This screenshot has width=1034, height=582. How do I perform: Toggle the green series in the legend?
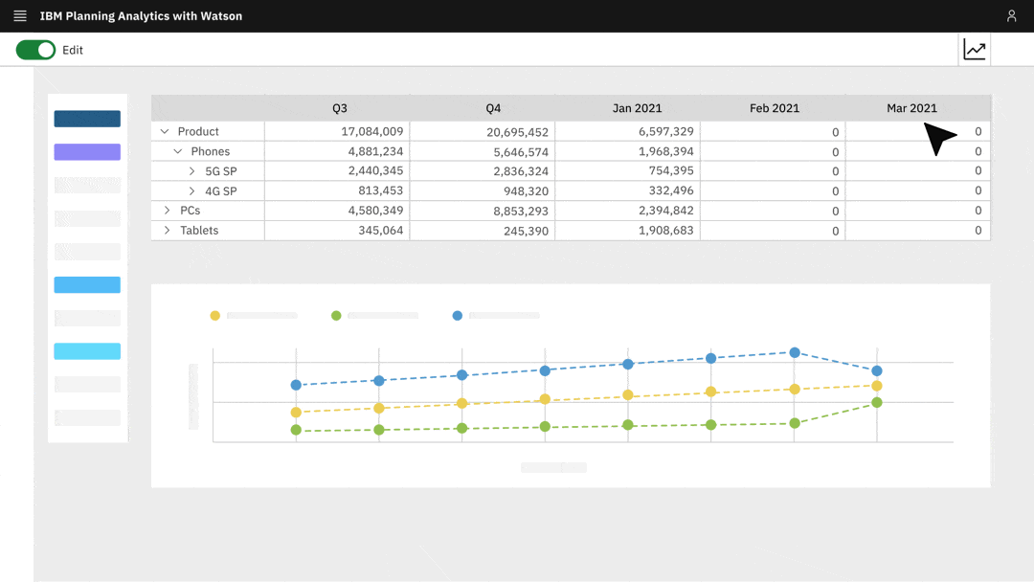pyautogui.click(x=336, y=315)
